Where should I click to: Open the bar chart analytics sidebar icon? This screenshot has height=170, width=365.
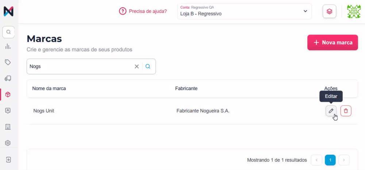(8, 47)
